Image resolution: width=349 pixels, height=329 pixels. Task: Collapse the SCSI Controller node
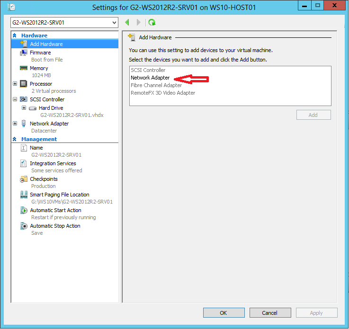coord(15,99)
